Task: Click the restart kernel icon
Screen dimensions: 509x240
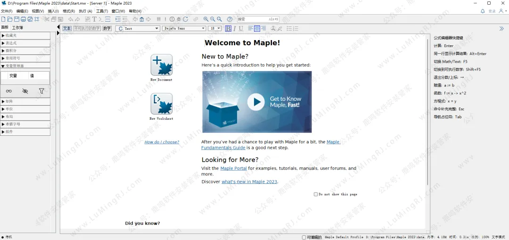Action: click(x=186, y=19)
